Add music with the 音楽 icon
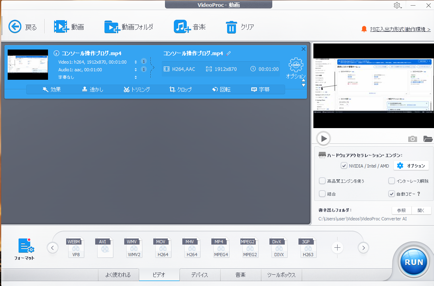 coord(182,27)
